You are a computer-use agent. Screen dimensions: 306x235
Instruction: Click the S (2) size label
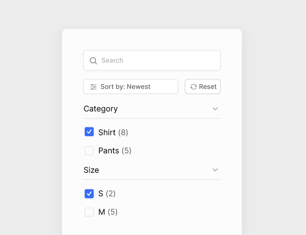(x=107, y=194)
